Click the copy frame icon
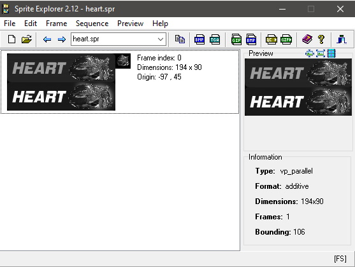This screenshot has width=355, height=267. [x=180, y=39]
